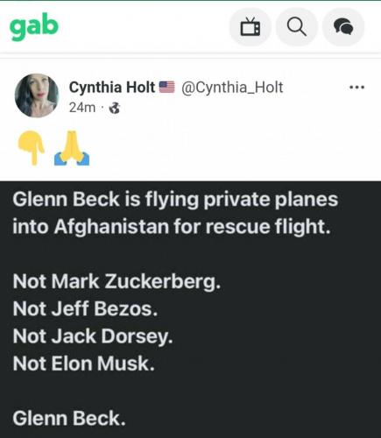Click the 'Not Mark Zuckerberg.' text
This screenshot has height=438, width=381.
(116, 281)
